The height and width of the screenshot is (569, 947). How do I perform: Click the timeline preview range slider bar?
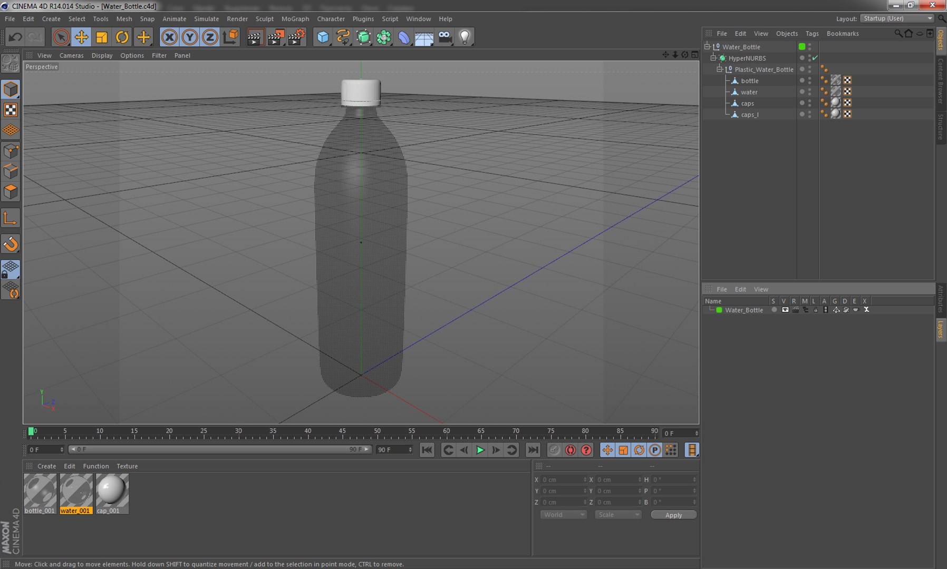click(x=220, y=449)
